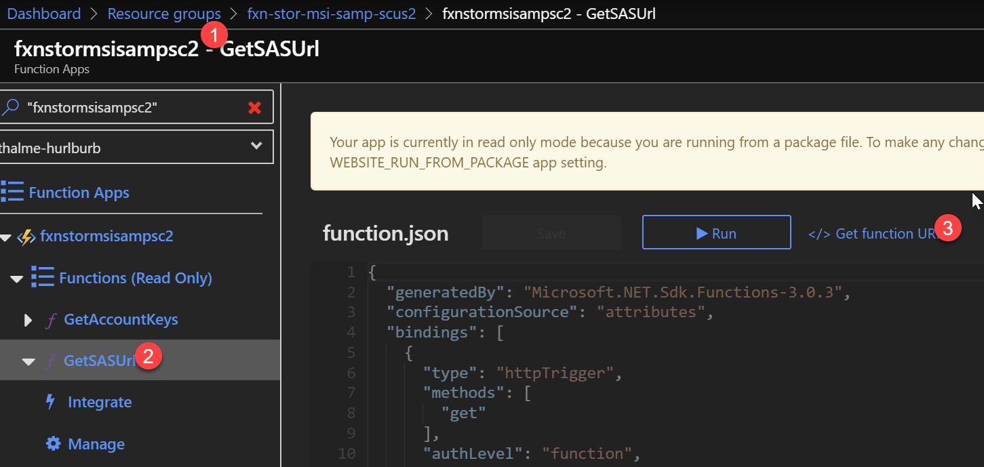Viewport: 984px width, 467px height.
Task: Expand the GetAccountKeys function
Action: [28, 320]
